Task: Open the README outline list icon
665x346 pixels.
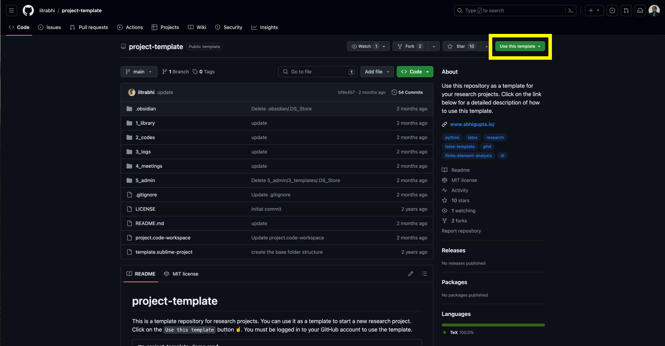Action: tap(424, 274)
